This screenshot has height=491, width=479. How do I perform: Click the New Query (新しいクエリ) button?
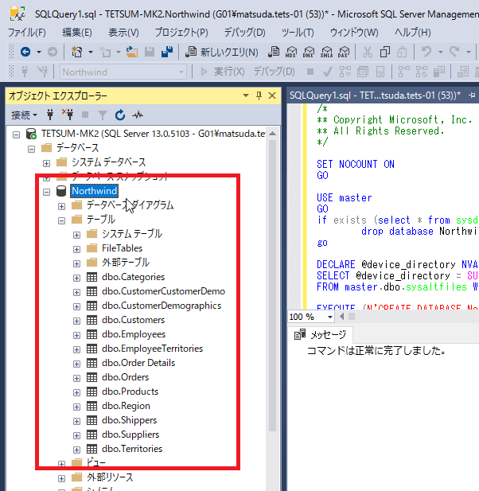(222, 52)
